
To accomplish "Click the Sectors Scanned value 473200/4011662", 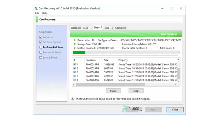I will [x=106, y=48].
